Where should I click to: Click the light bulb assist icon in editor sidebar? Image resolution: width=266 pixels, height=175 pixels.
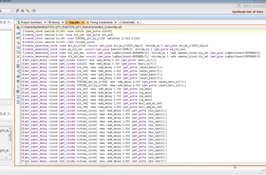18,86
